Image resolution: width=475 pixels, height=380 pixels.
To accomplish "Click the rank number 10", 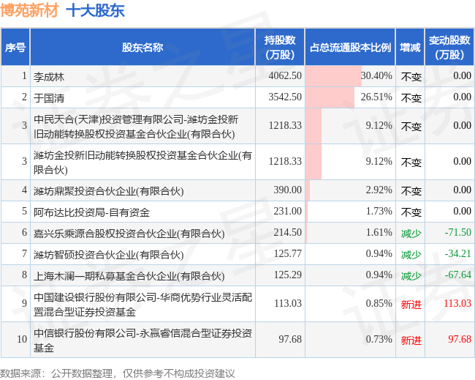I will [x=22, y=339].
